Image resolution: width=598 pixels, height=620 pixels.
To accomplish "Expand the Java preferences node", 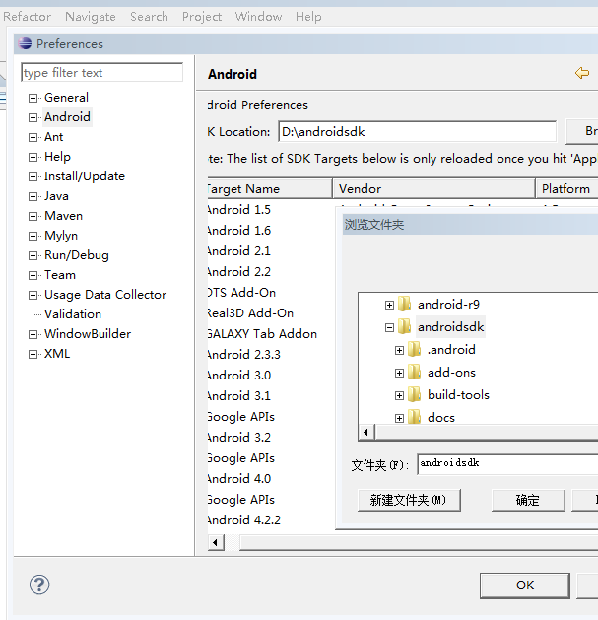I will click(33, 196).
